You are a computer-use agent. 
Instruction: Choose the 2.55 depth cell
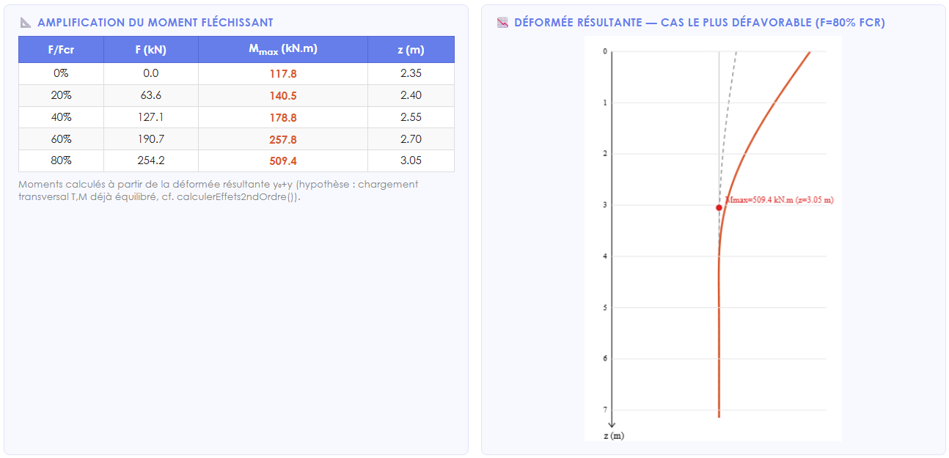tap(411, 117)
